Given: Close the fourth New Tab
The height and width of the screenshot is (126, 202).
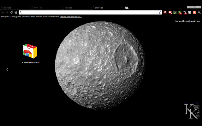Looking at the screenshot, I should (x=122, y=8).
